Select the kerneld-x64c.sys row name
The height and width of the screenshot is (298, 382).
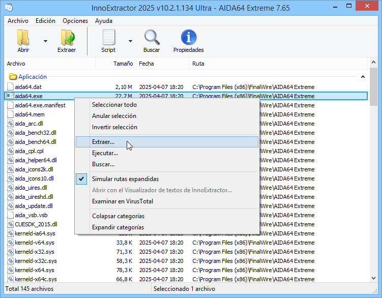tap(36, 279)
